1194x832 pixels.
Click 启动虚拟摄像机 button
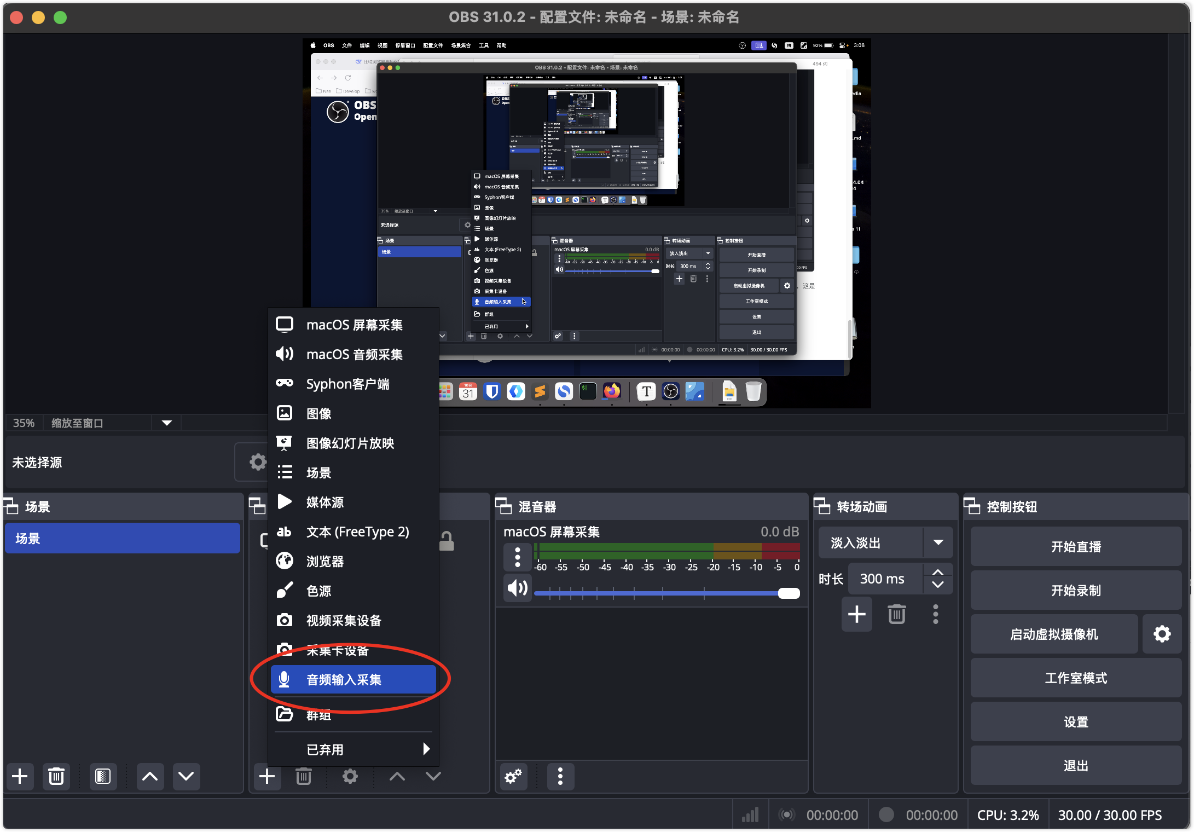click(x=1054, y=634)
